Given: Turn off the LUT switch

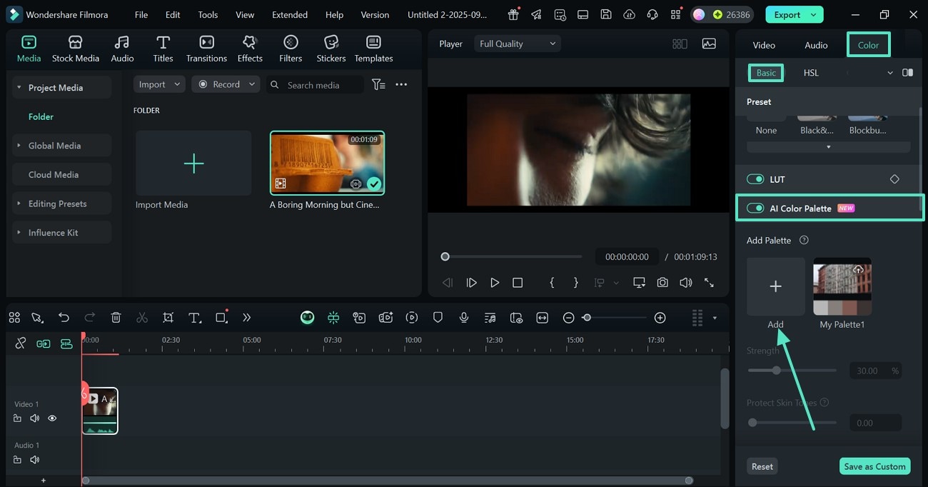Looking at the screenshot, I should pyautogui.click(x=755, y=179).
